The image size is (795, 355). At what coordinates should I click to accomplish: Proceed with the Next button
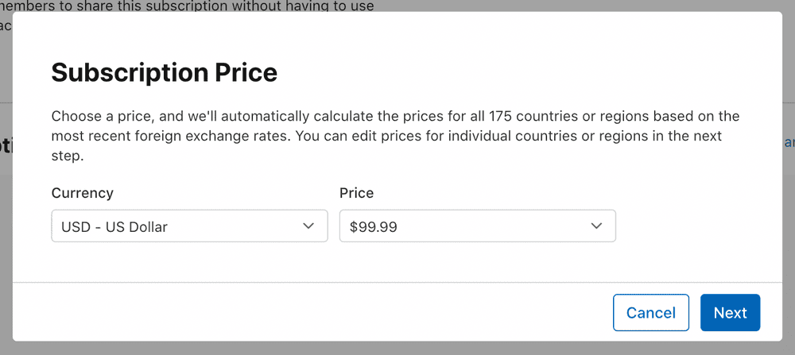point(730,313)
